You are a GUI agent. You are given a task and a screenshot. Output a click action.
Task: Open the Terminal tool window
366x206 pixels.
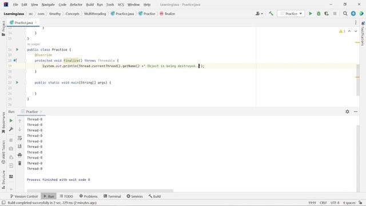click(112, 196)
